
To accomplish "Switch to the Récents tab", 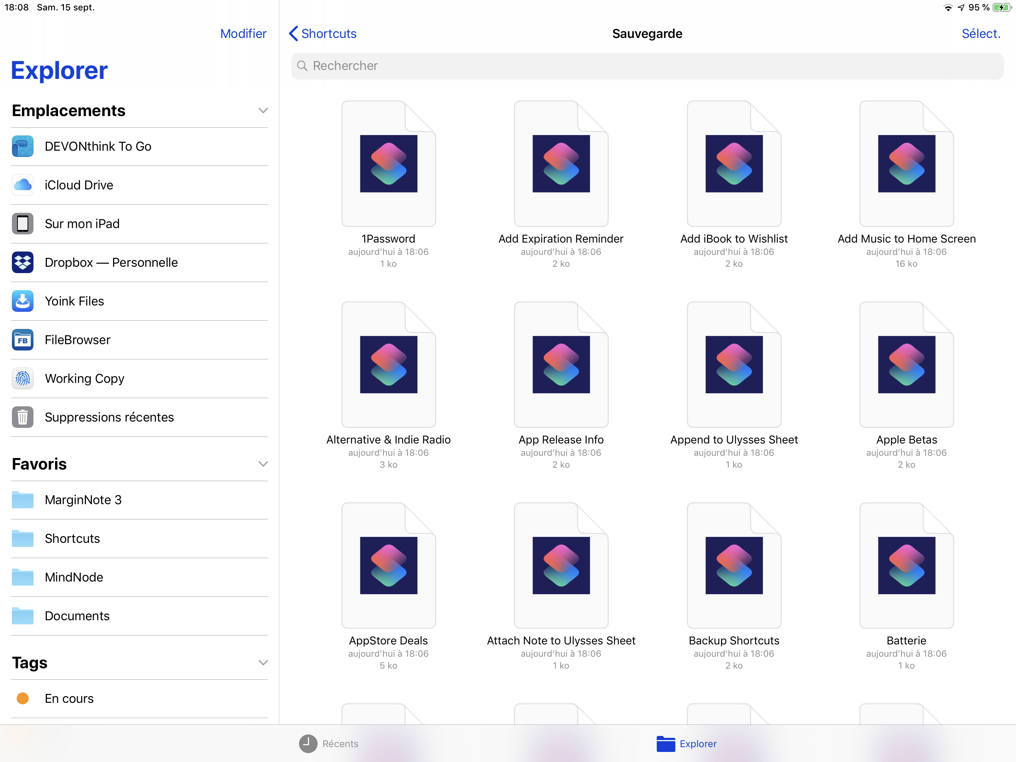I will 329,743.
